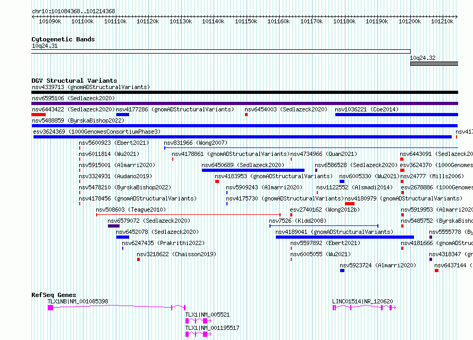The width and height of the screenshot is (473, 340).
Task: Open TLX1 NM_005521 gene label
Action: point(208,315)
